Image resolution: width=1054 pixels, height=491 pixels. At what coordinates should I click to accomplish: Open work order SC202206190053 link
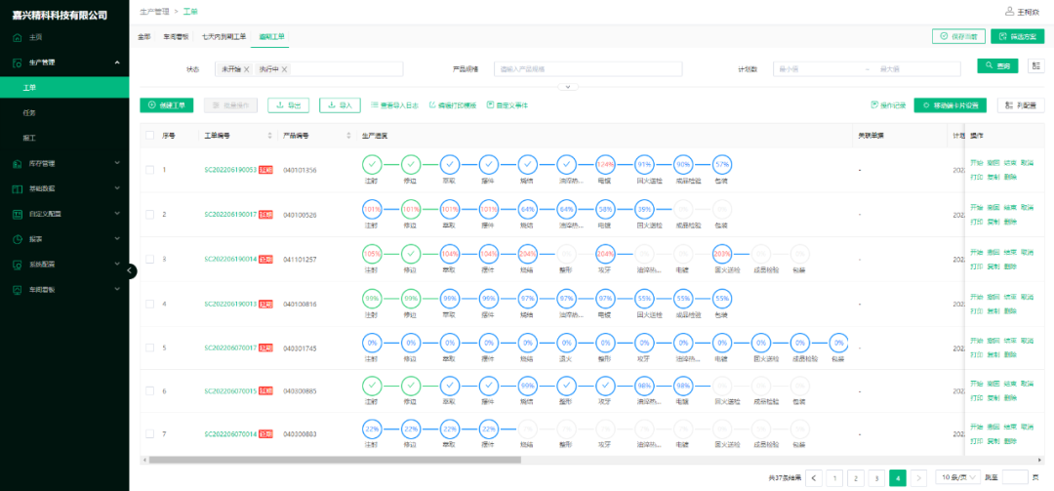coord(229,170)
